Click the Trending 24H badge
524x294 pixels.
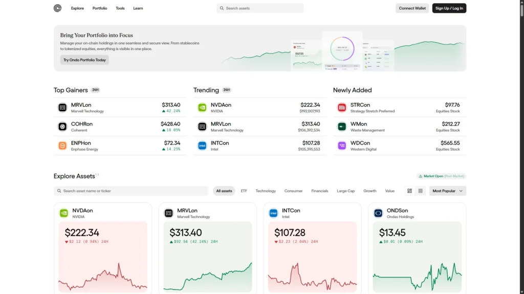coord(226,90)
